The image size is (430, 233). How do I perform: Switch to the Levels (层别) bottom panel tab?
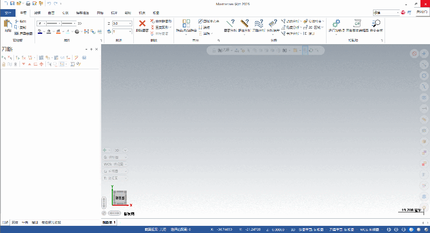click(x=35, y=222)
